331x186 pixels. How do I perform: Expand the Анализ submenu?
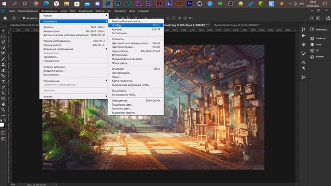point(74,97)
